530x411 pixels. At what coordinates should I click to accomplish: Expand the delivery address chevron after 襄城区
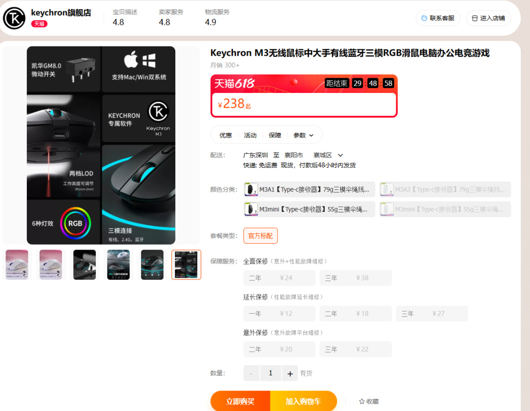pos(340,155)
